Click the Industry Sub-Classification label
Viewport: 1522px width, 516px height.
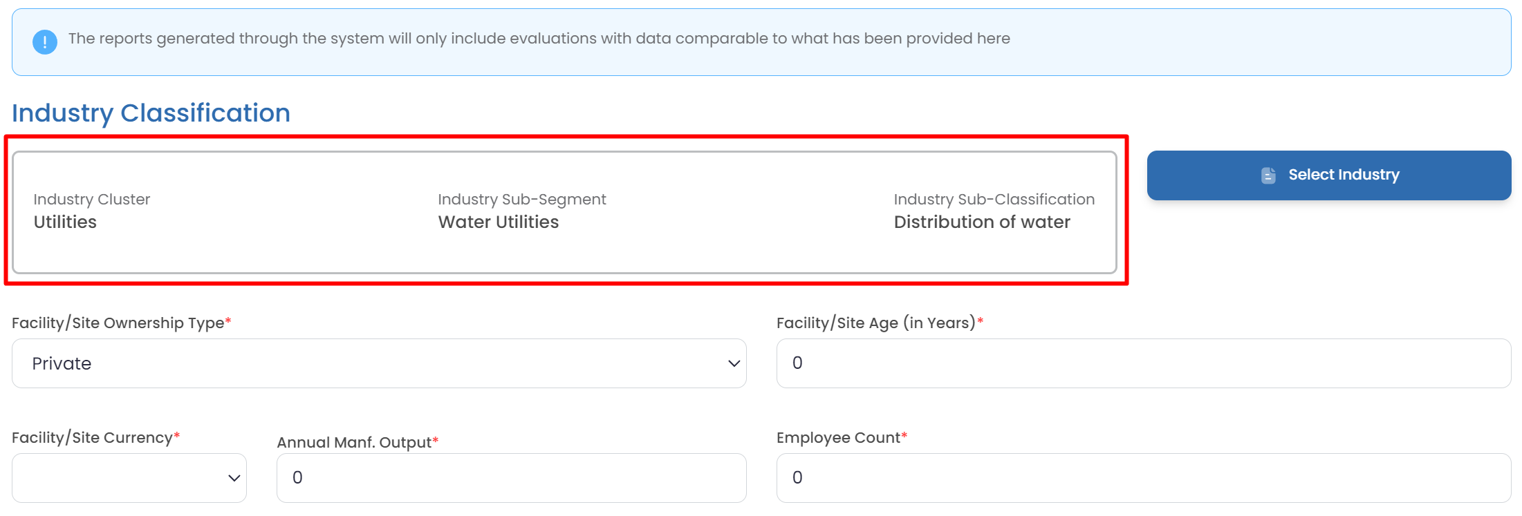pos(994,200)
